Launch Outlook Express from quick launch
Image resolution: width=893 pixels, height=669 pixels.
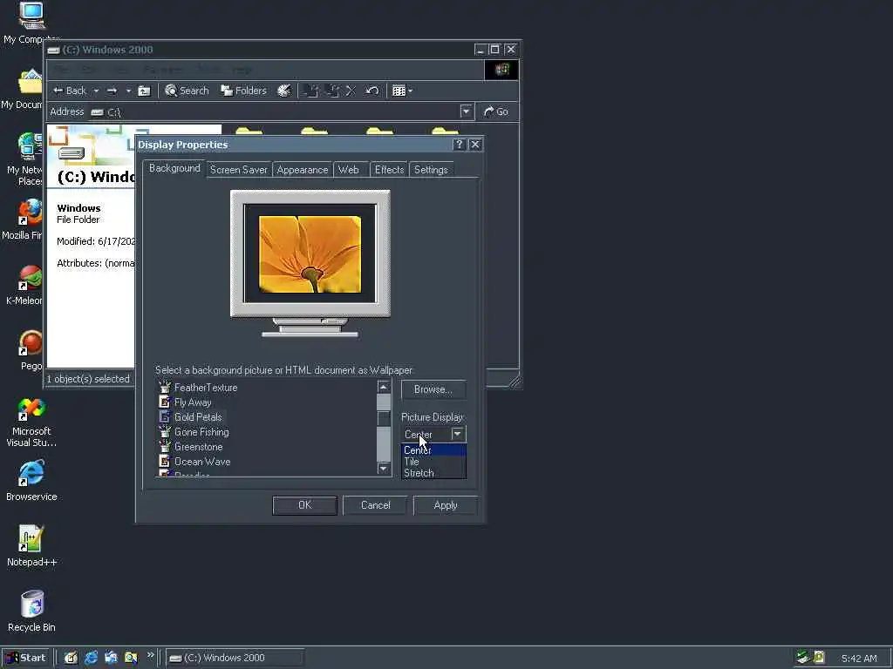click(x=111, y=658)
